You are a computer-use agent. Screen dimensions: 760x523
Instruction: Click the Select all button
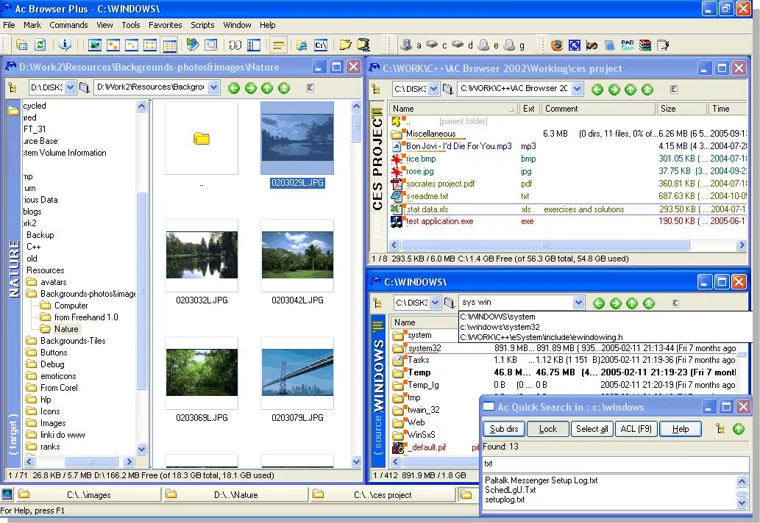click(x=592, y=429)
